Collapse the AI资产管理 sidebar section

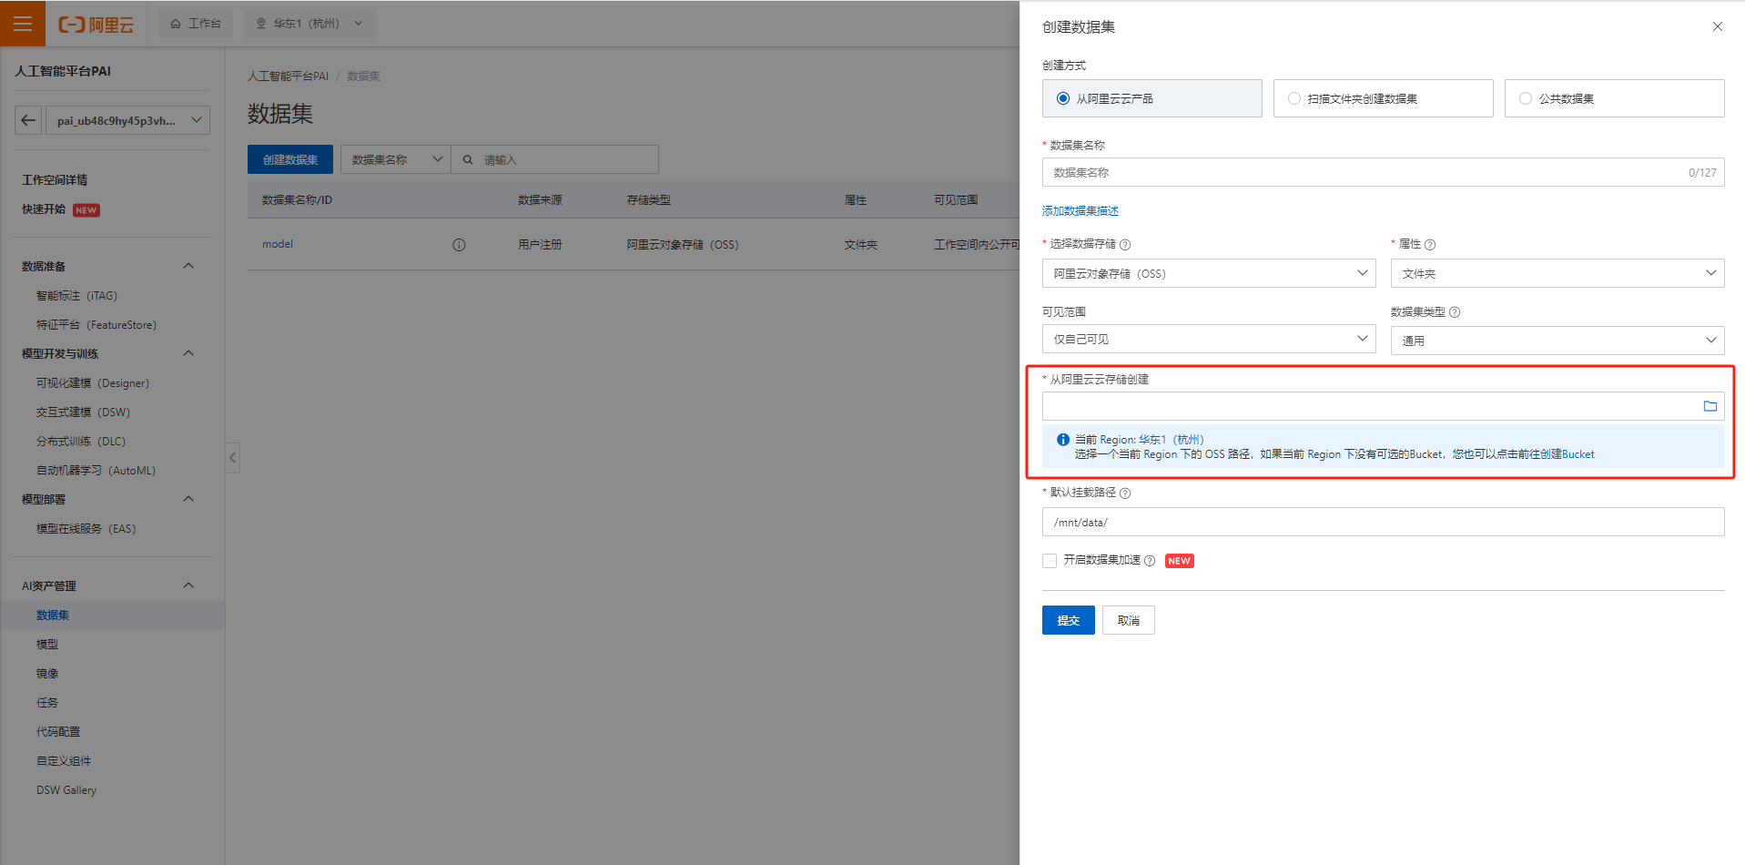click(188, 585)
